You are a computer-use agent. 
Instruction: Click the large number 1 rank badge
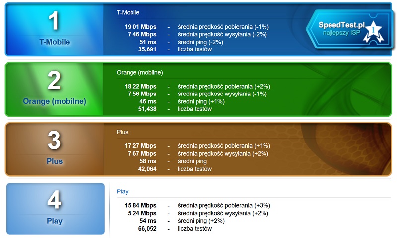click(x=55, y=21)
